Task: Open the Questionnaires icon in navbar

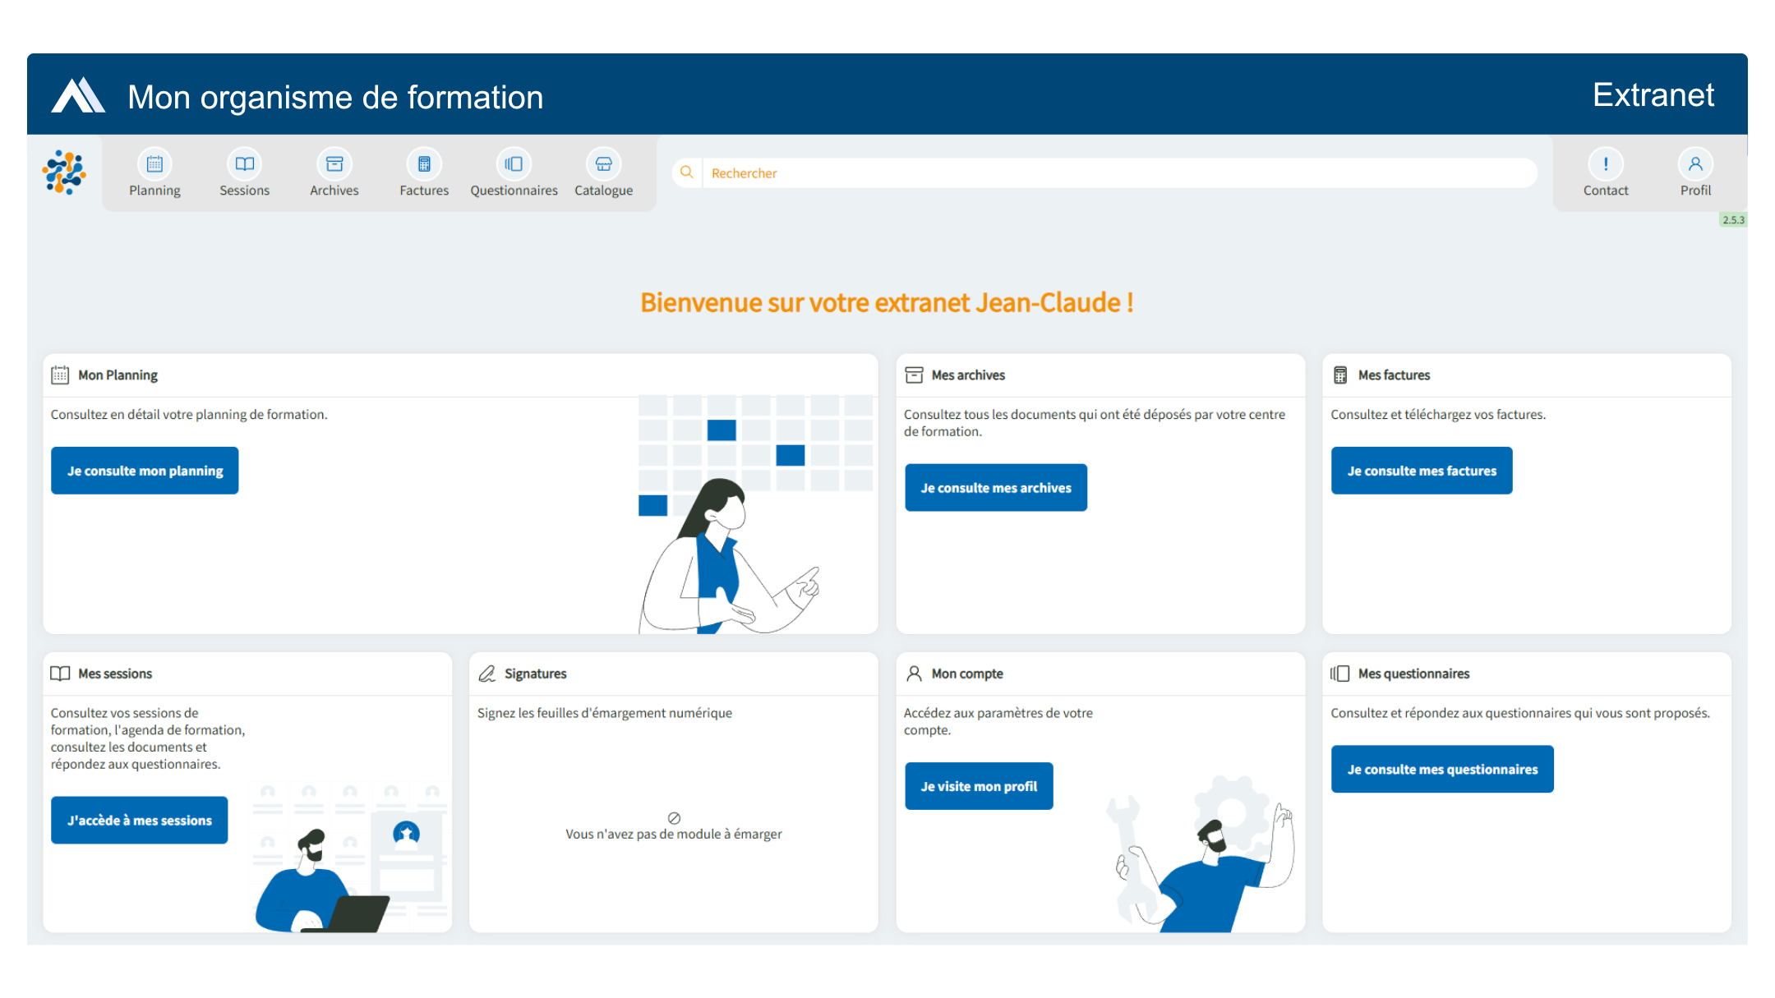Action: (514, 164)
